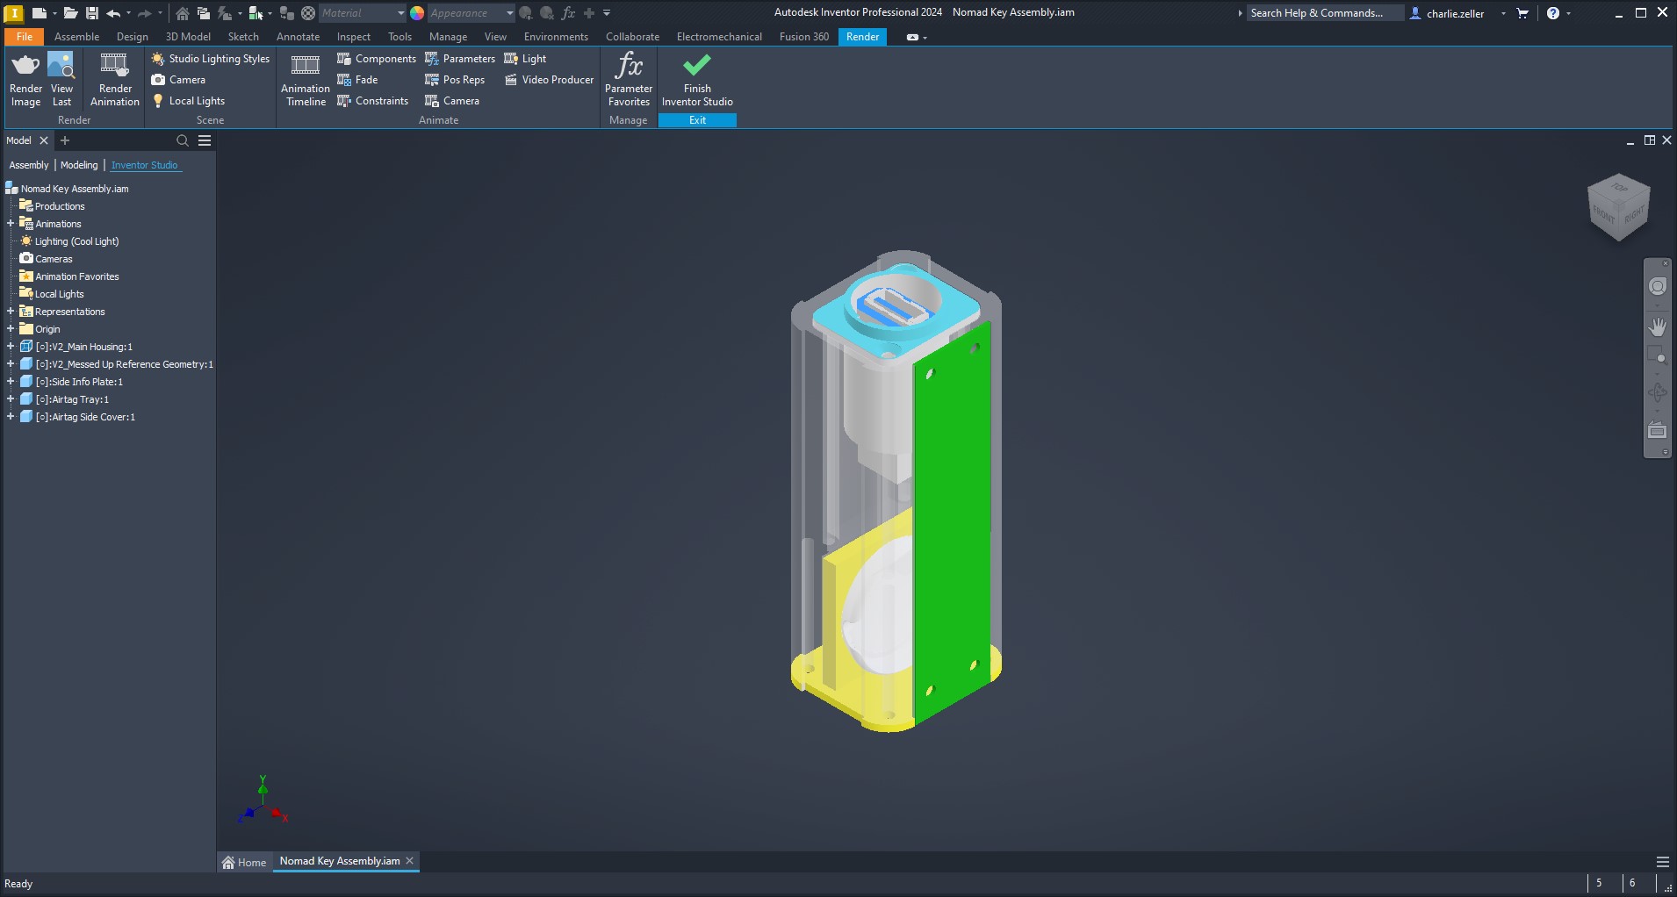Open the Assemble ribbon tab
Screen dimensions: 1677x897
(76, 37)
